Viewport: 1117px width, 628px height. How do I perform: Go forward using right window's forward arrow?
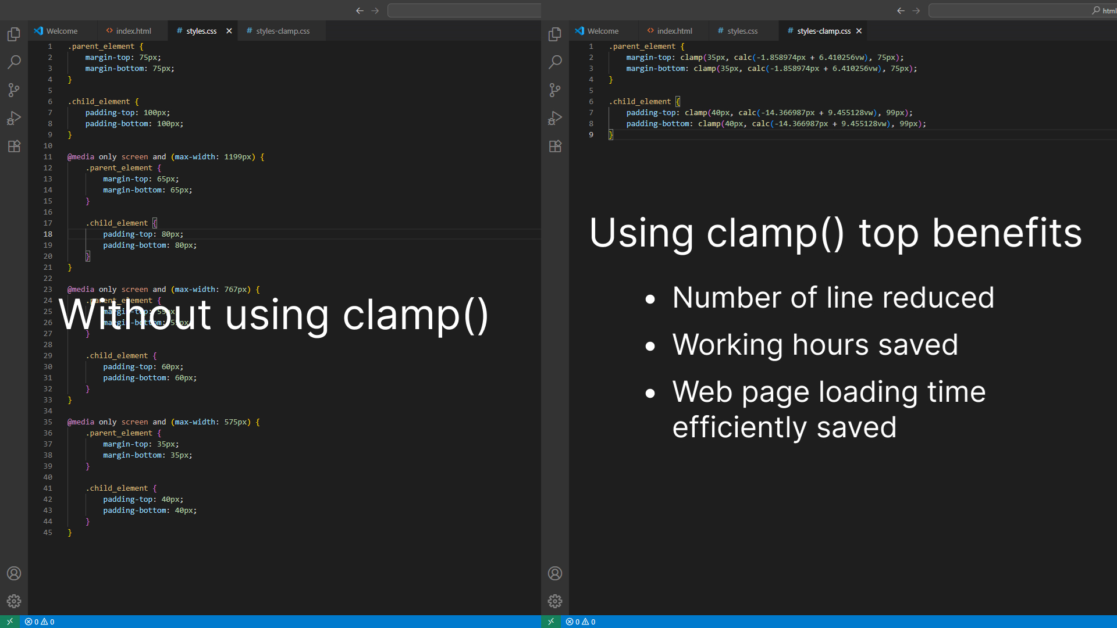[x=916, y=10]
